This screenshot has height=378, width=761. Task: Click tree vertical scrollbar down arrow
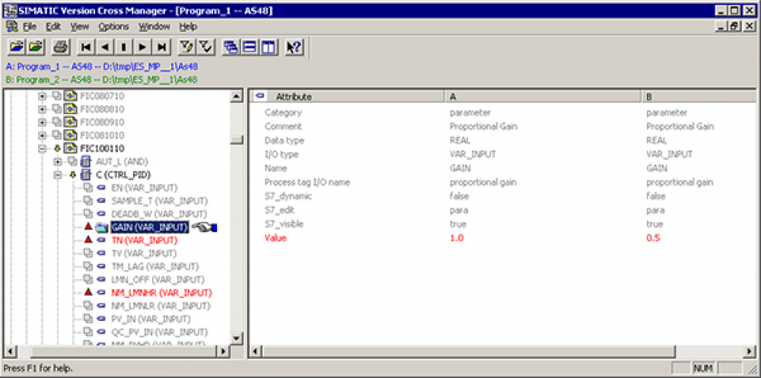pyautogui.click(x=237, y=338)
